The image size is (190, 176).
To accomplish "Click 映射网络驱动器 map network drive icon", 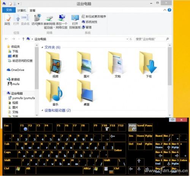I will [x=49, y=22].
